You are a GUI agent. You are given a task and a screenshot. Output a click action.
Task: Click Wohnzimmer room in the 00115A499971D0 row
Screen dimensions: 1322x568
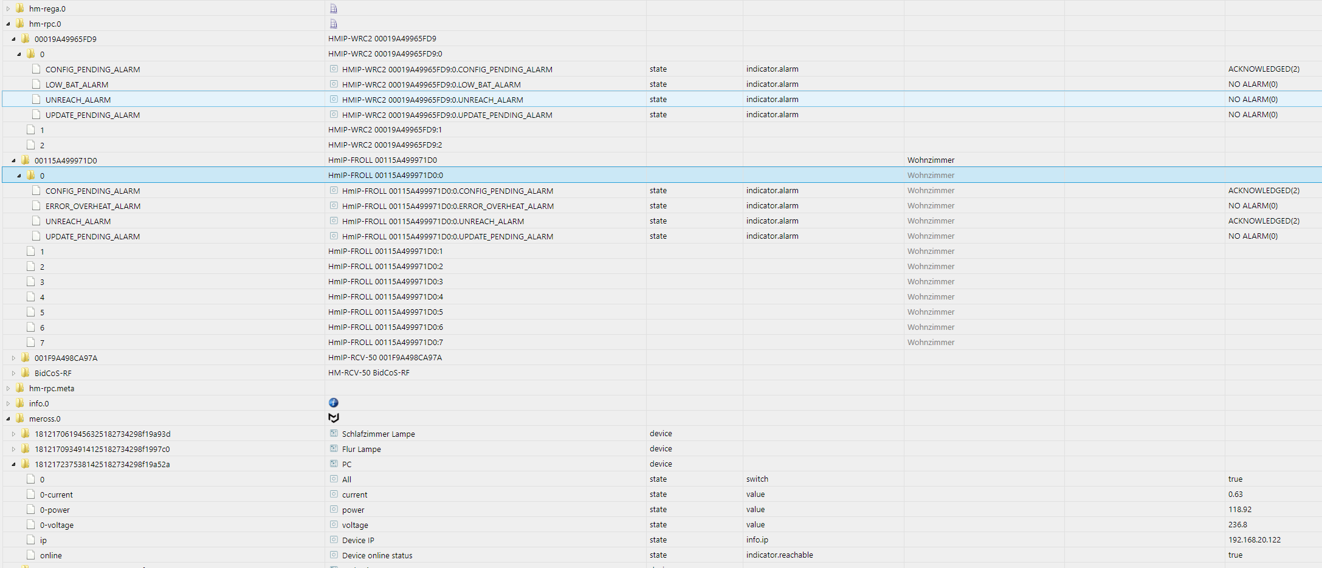931,160
